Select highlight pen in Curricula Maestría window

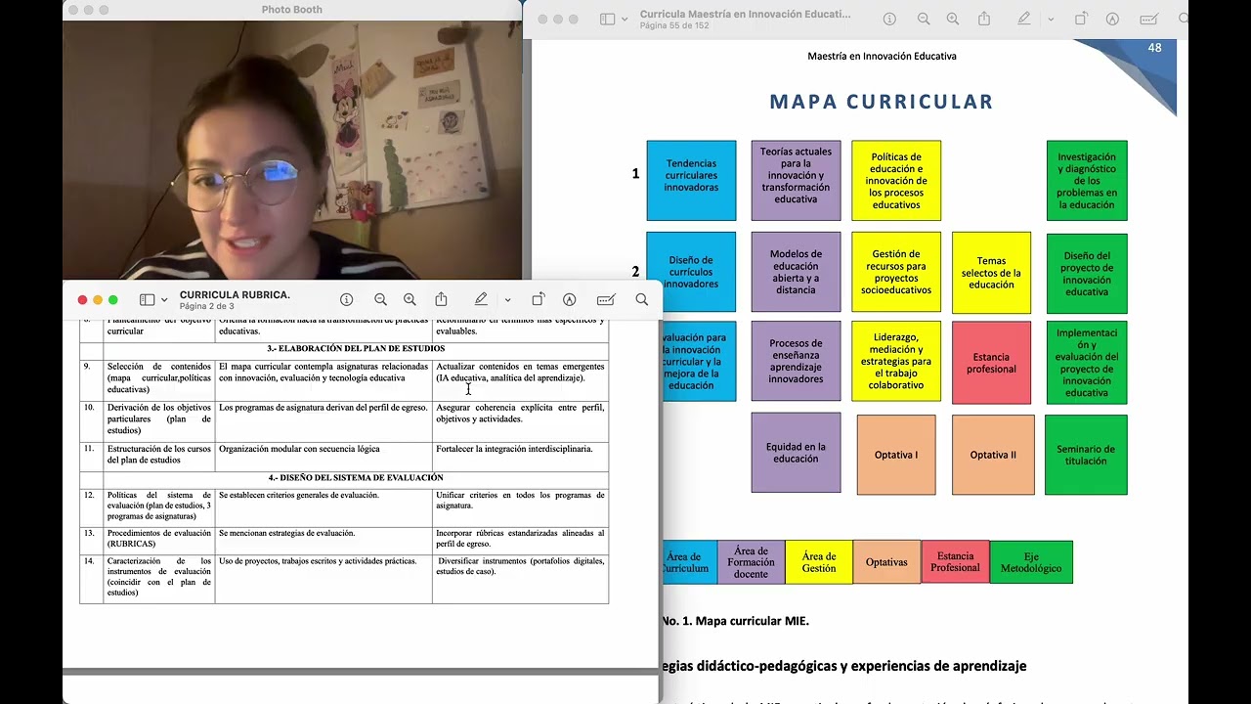tap(1024, 19)
